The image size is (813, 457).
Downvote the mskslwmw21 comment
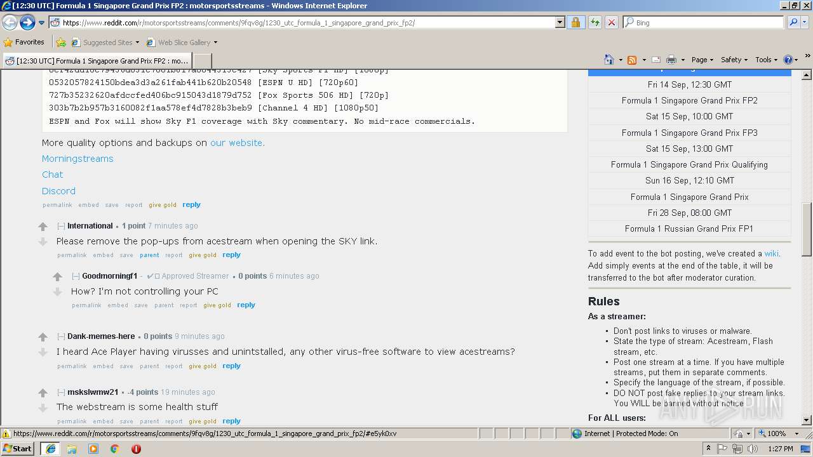click(43, 408)
